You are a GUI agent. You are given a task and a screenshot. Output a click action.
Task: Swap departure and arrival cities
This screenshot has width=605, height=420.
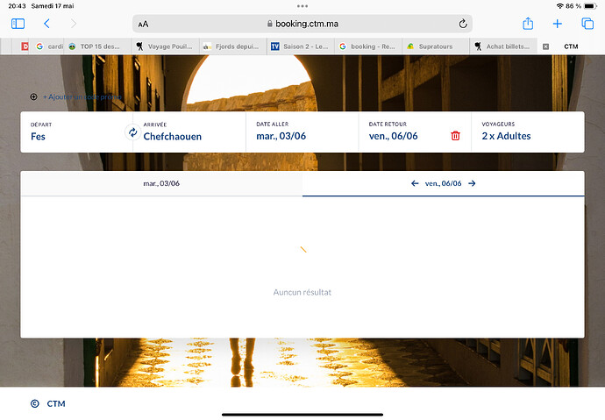[x=132, y=132]
